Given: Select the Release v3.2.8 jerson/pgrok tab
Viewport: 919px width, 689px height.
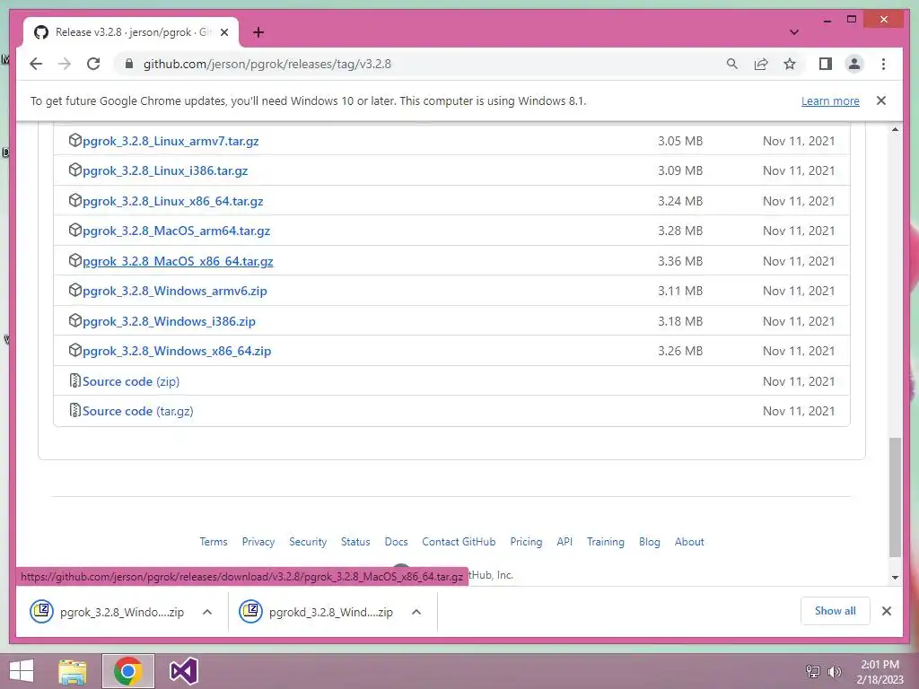Looking at the screenshot, I should coord(131,32).
